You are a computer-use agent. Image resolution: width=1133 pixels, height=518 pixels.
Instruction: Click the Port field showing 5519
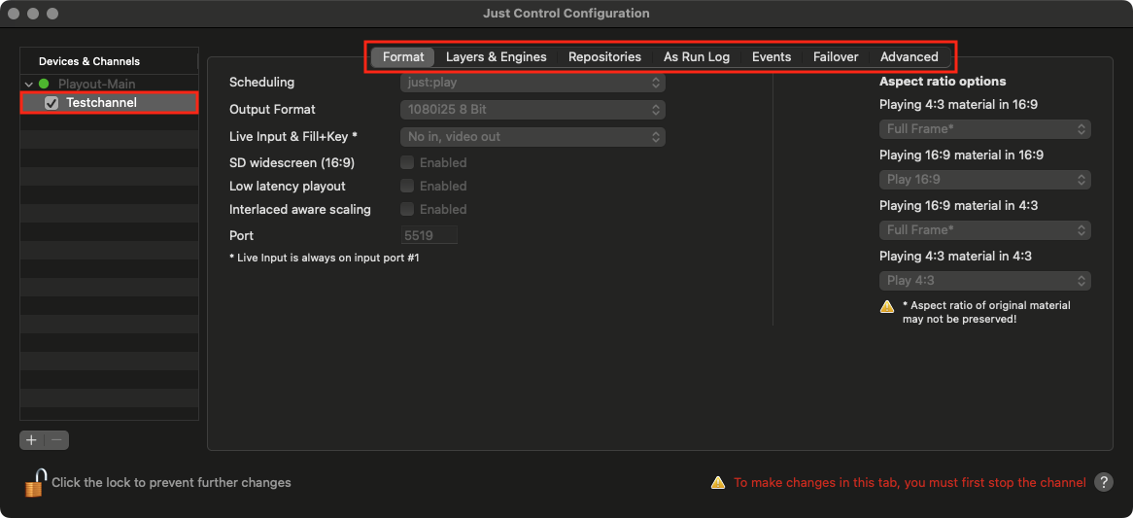pyautogui.click(x=429, y=235)
